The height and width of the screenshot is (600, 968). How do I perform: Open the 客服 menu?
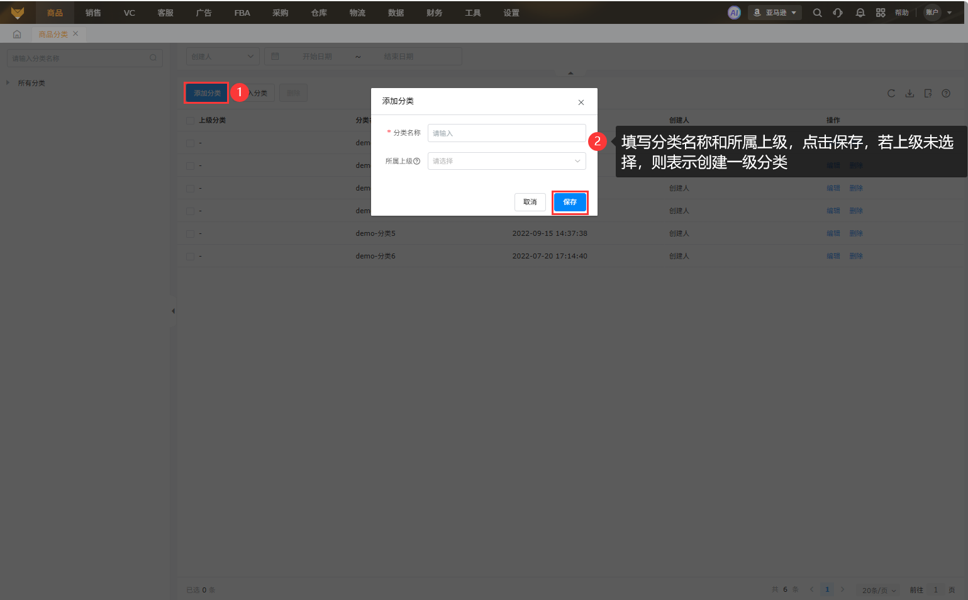tap(165, 13)
